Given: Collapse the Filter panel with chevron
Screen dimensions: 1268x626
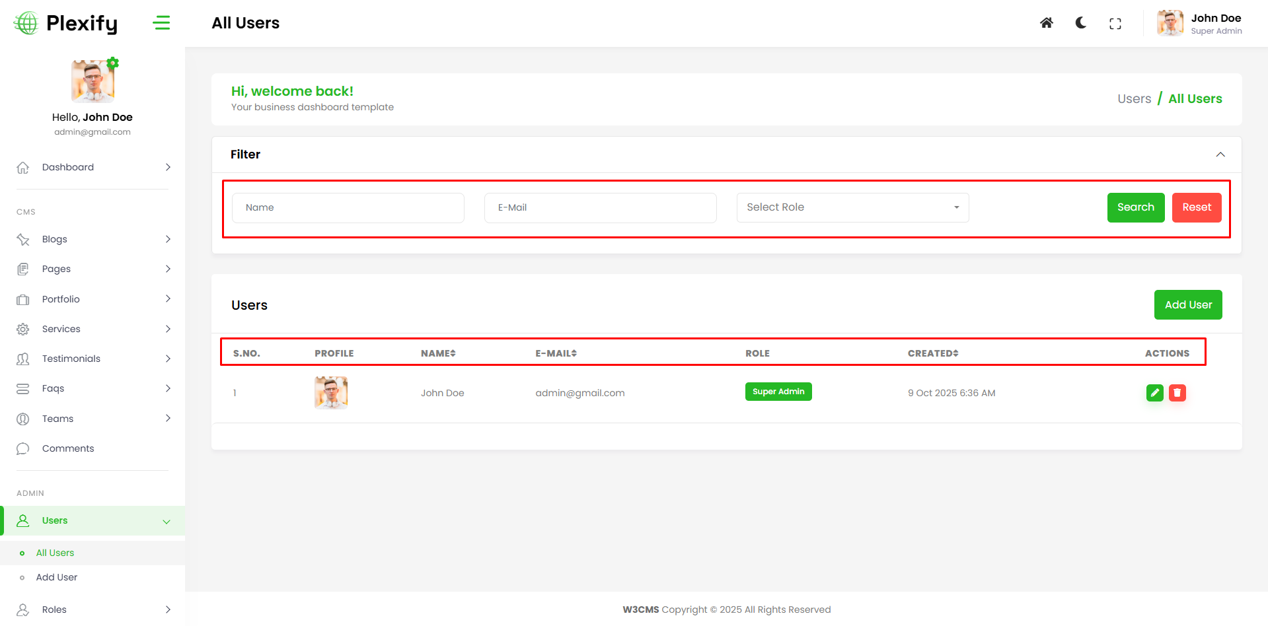Looking at the screenshot, I should [x=1220, y=155].
